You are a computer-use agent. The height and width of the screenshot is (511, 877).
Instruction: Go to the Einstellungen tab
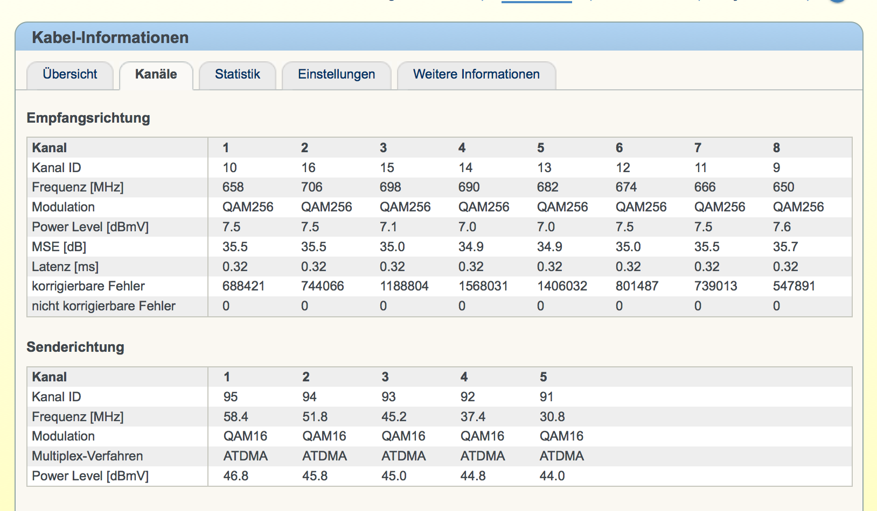(336, 74)
